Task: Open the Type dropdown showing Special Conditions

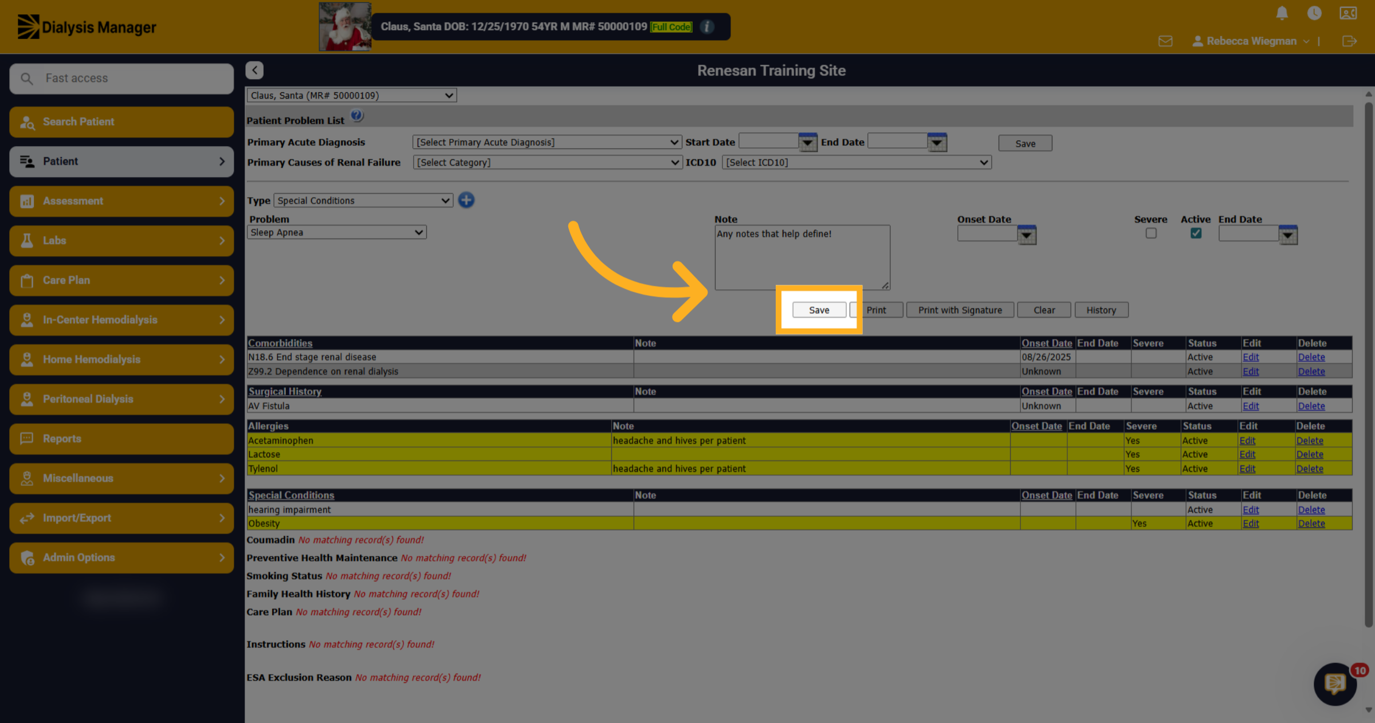Action: tap(363, 201)
